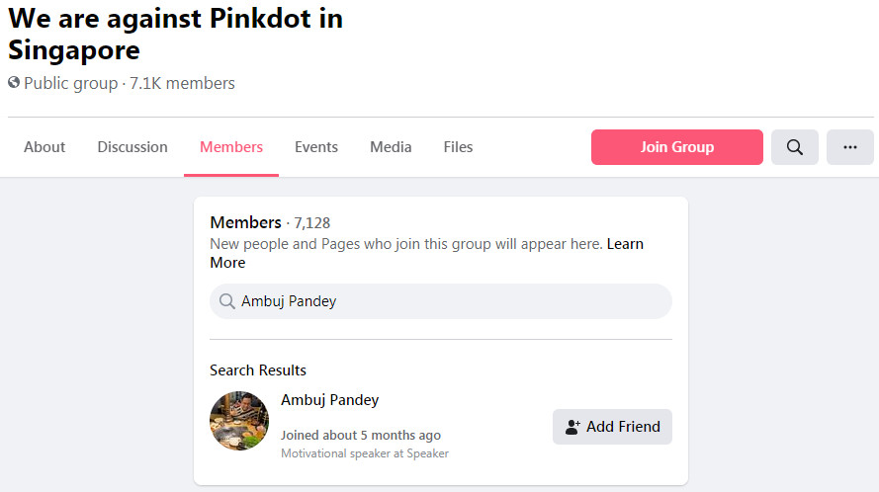The height and width of the screenshot is (492, 879).
Task: Switch to the Discussion tab
Action: coord(132,147)
